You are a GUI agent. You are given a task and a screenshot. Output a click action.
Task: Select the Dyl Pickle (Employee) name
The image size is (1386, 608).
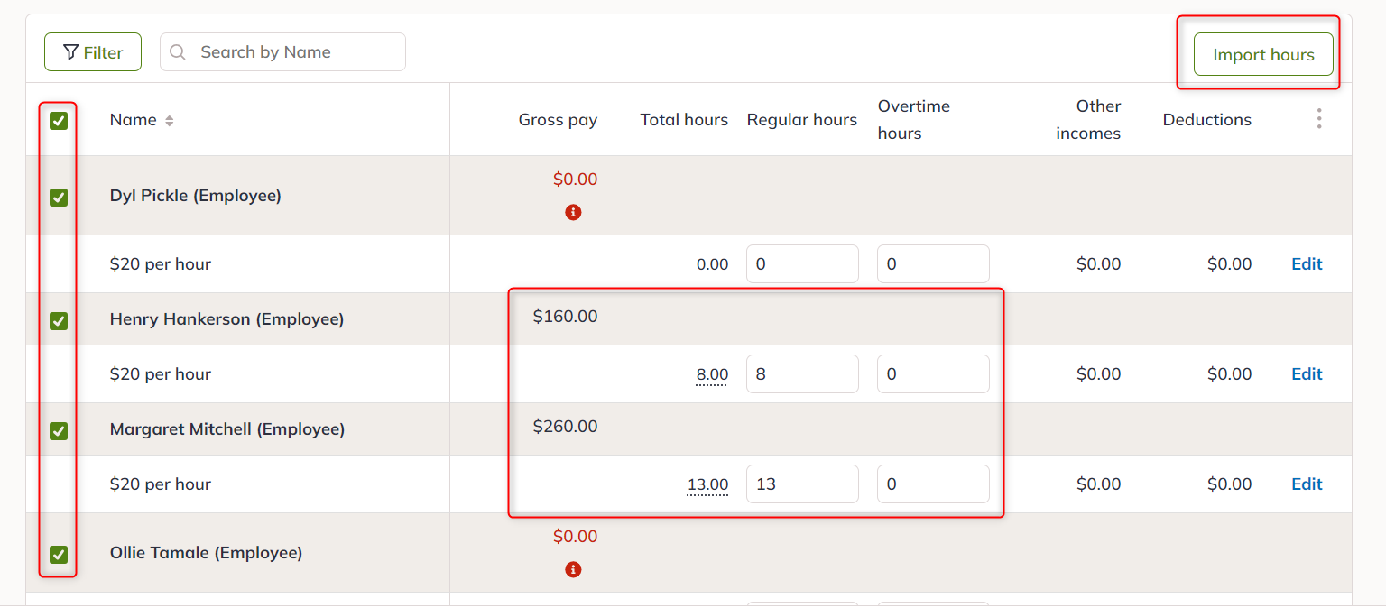click(196, 196)
